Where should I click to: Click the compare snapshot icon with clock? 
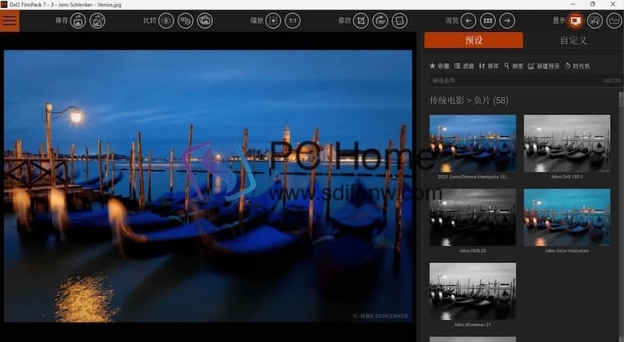[186, 21]
